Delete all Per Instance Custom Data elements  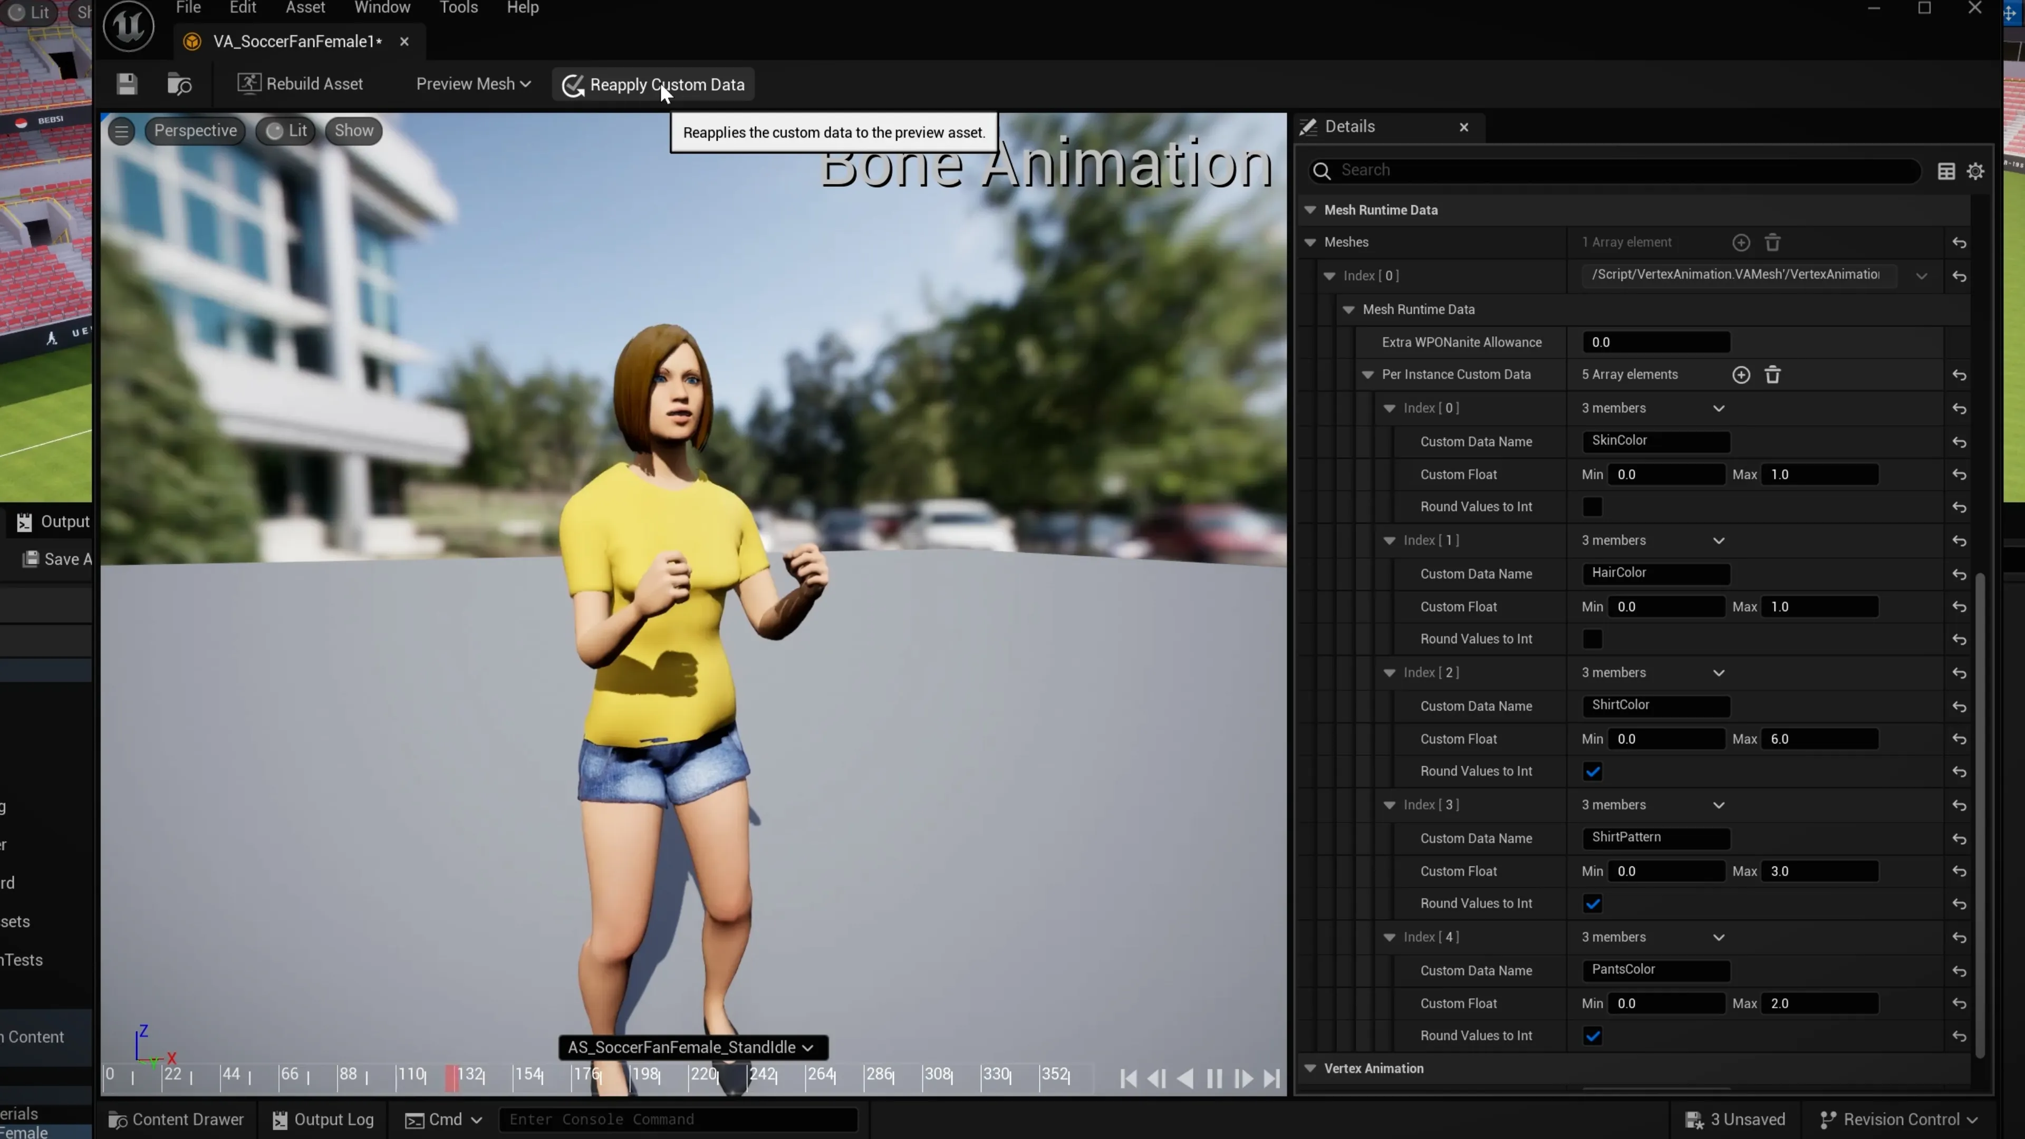point(1773,375)
